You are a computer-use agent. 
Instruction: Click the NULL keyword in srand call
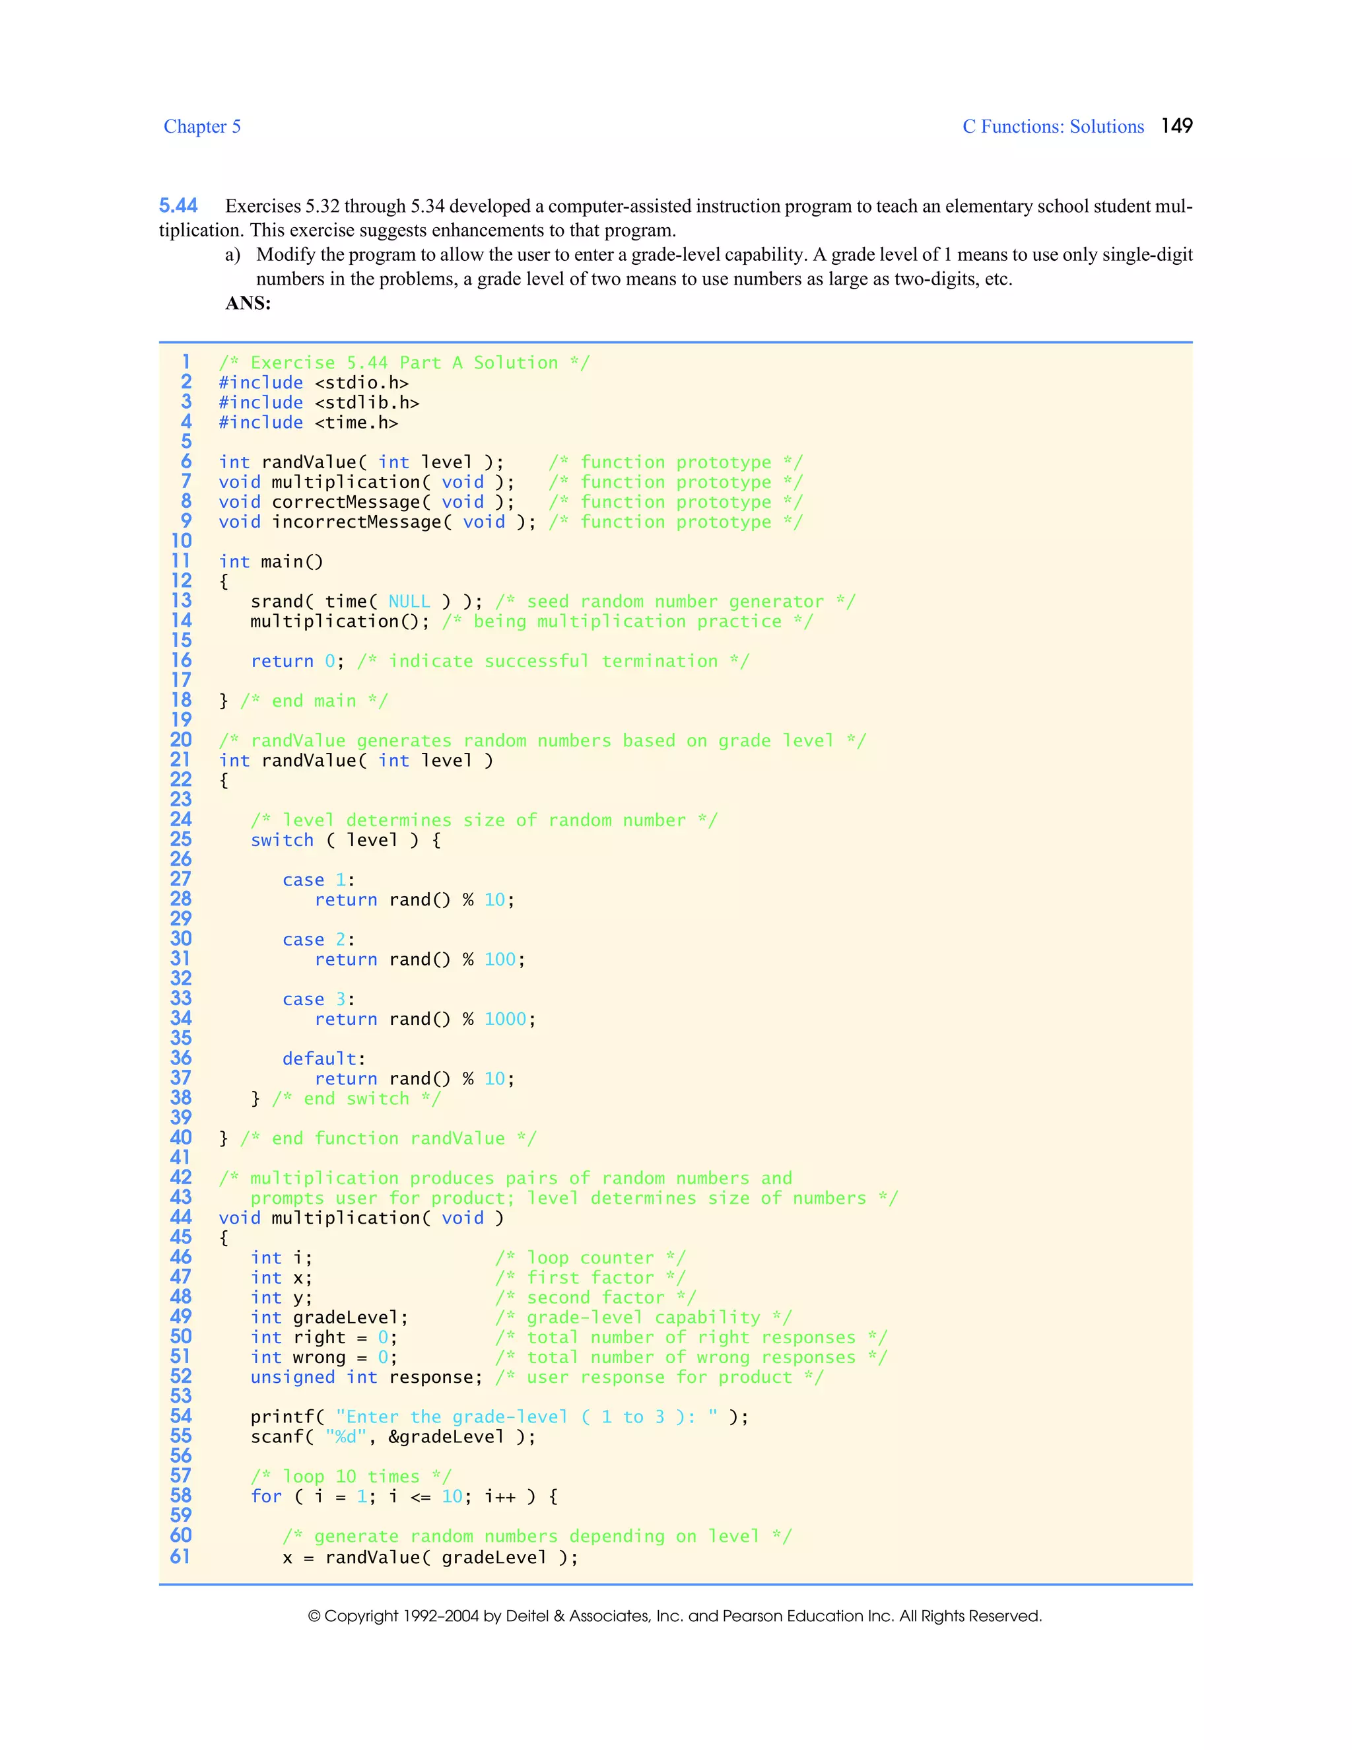[409, 602]
